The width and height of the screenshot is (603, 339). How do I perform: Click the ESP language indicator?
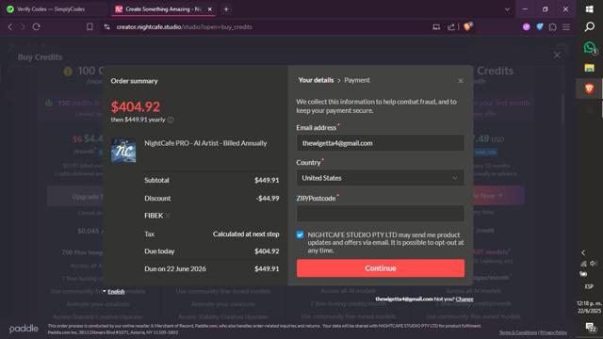(589, 286)
